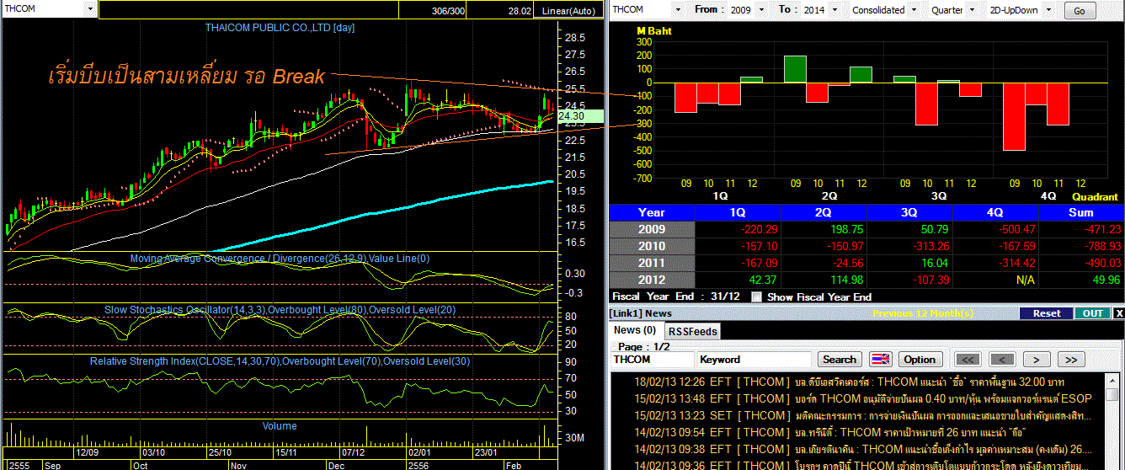Viewport: 1125px width, 470px height.
Task: Select the 2012 row label
Action: [x=652, y=280]
